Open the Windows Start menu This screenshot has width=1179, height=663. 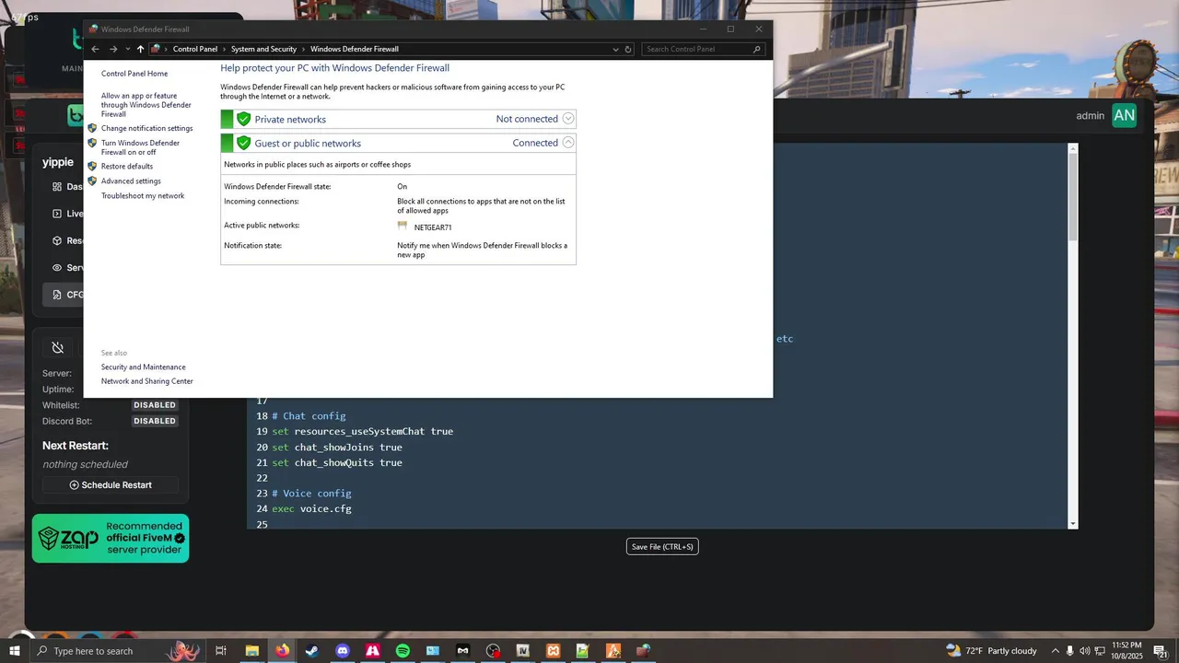(x=14, y=651)
